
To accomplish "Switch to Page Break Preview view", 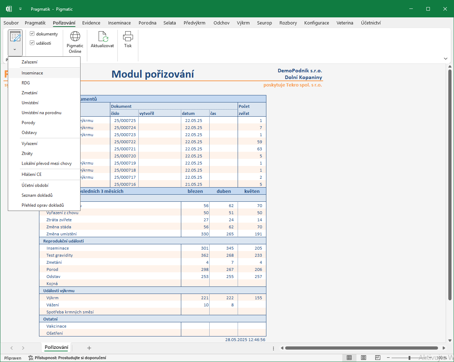I will (x=378, y=358).
